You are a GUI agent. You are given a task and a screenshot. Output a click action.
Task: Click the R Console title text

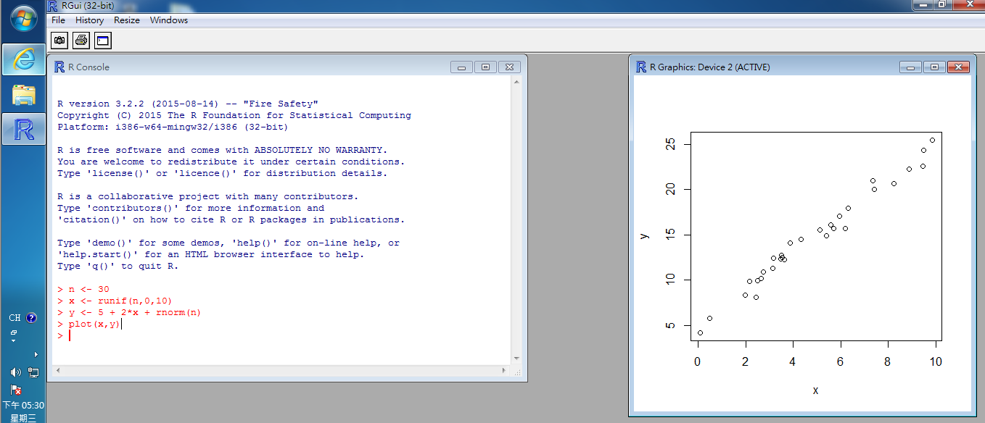pyautogui.click(x=89, y=67)
